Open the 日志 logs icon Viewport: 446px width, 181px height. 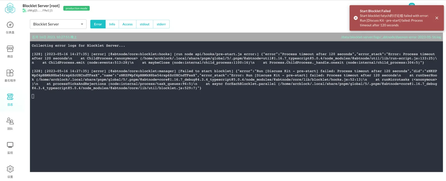pyautogui.click(x=10, y=97)
